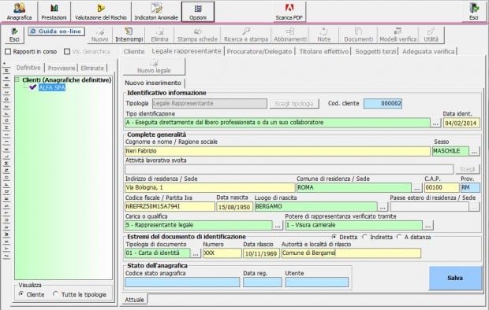
Task: Switch to the Cliente tab
Action: tap(134, 51)
